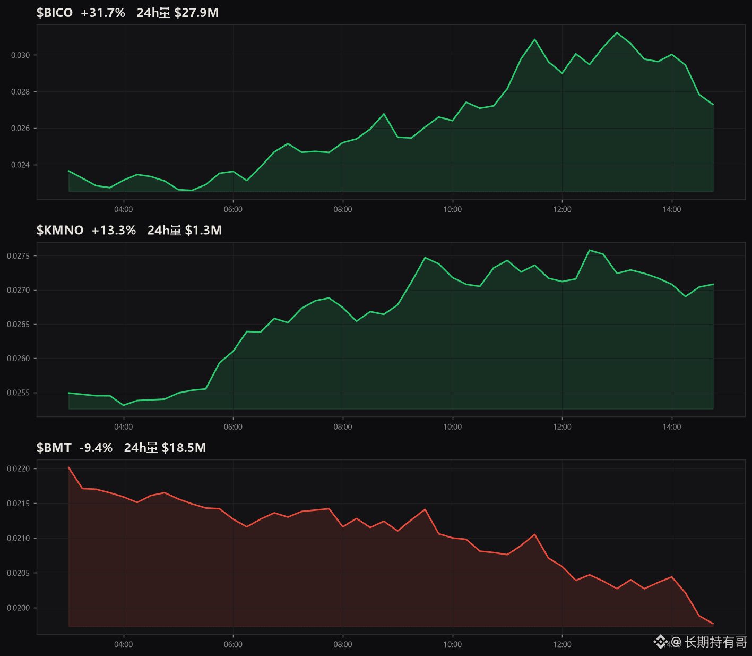Click the $KMNO chart title
The image size is (752, 656).
59,230
